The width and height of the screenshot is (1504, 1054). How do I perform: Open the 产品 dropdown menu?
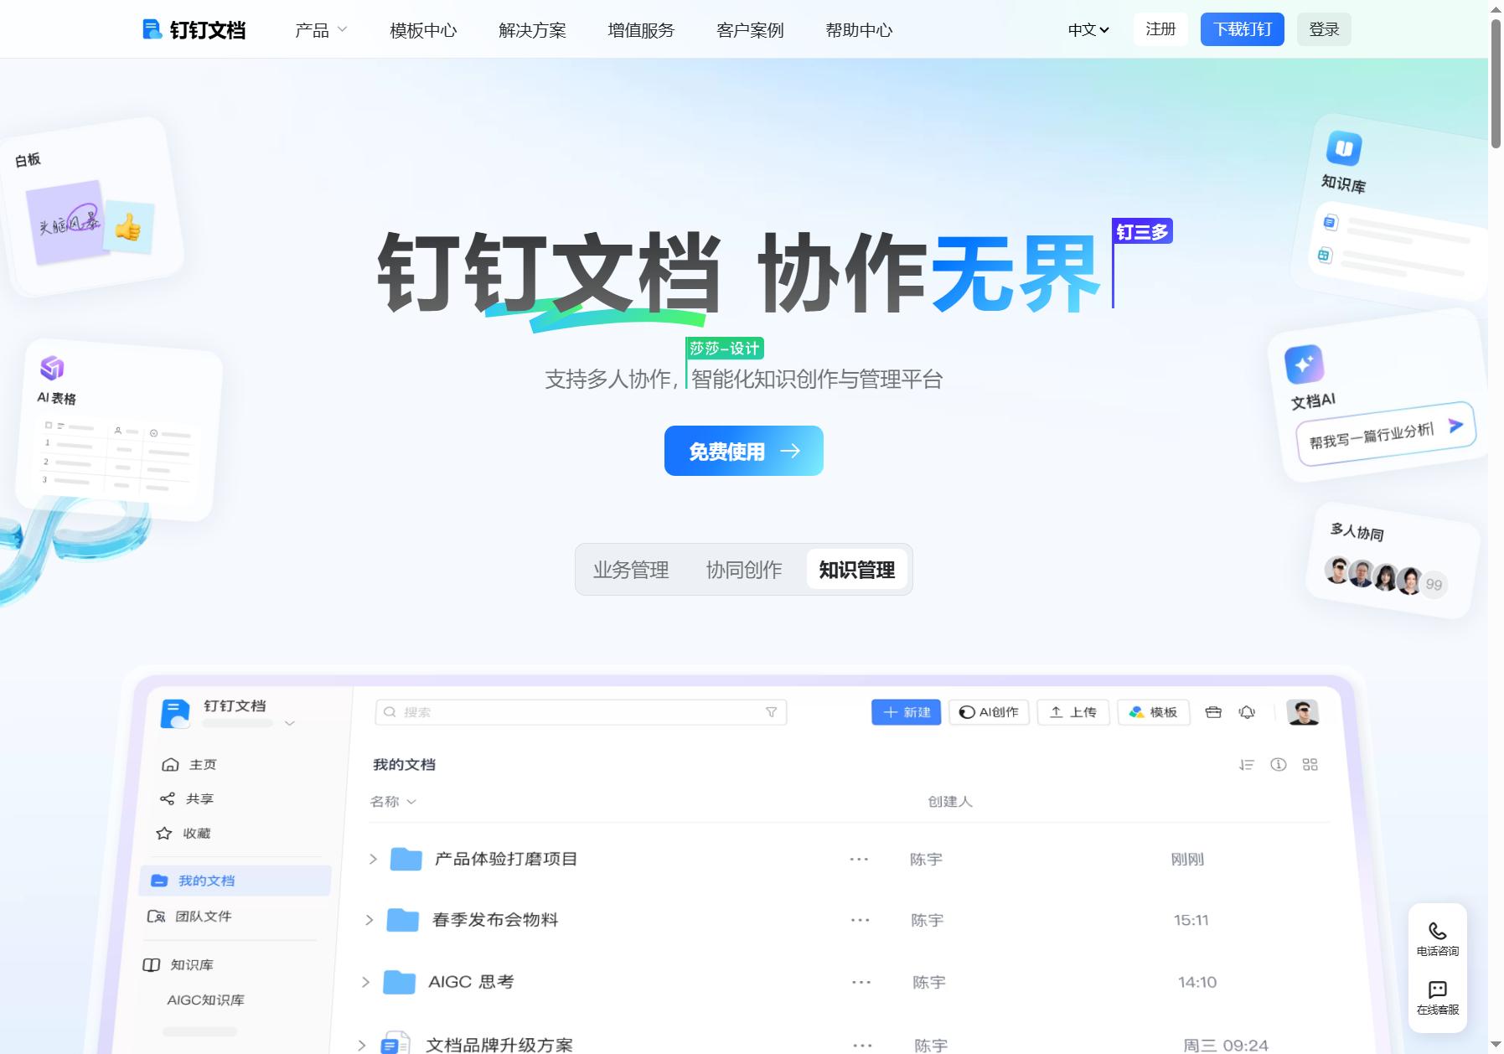click(321, 30)
